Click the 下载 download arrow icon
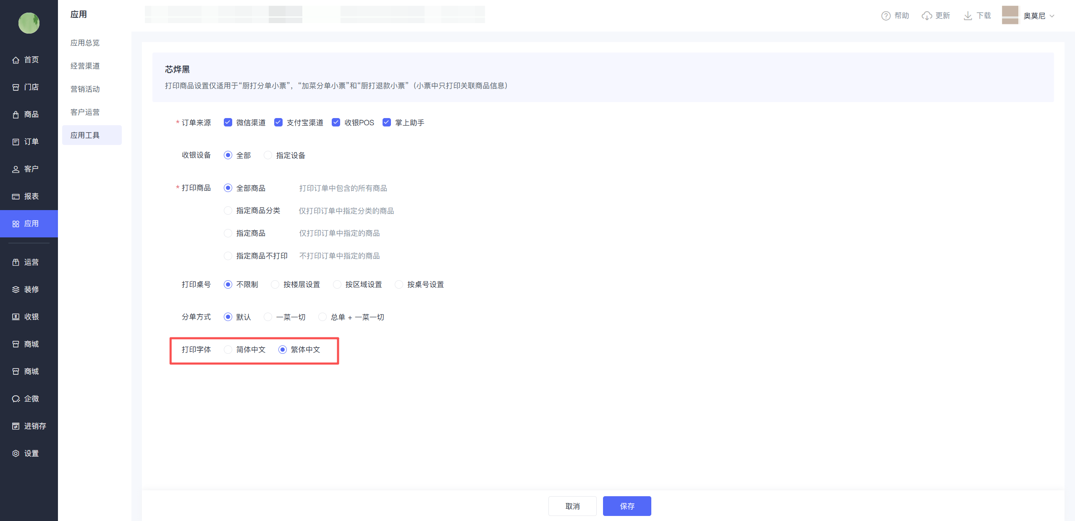 pos(968,16)
